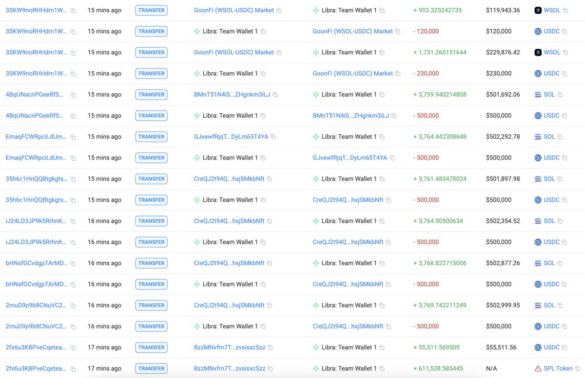
Task: Open transaction 3SKW9noRHHdm1W in the $119,943.36 row
Action: (36, 10)
